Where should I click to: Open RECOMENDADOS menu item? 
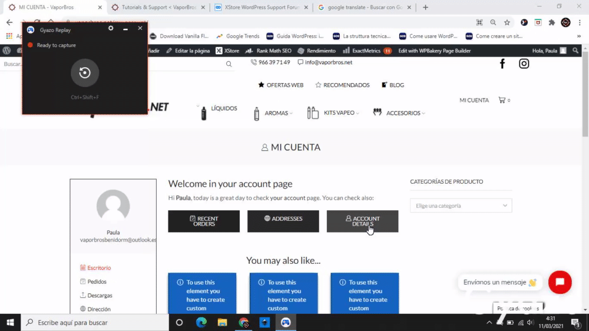click(342, 85)
